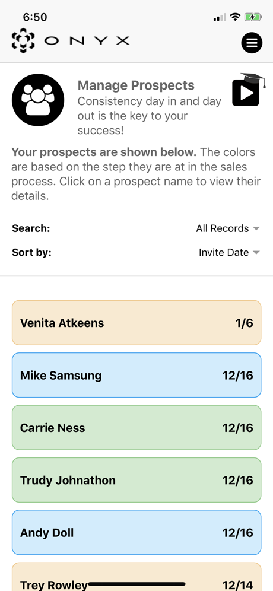Open Venita Atkeens prospect record

click(136, 323)
